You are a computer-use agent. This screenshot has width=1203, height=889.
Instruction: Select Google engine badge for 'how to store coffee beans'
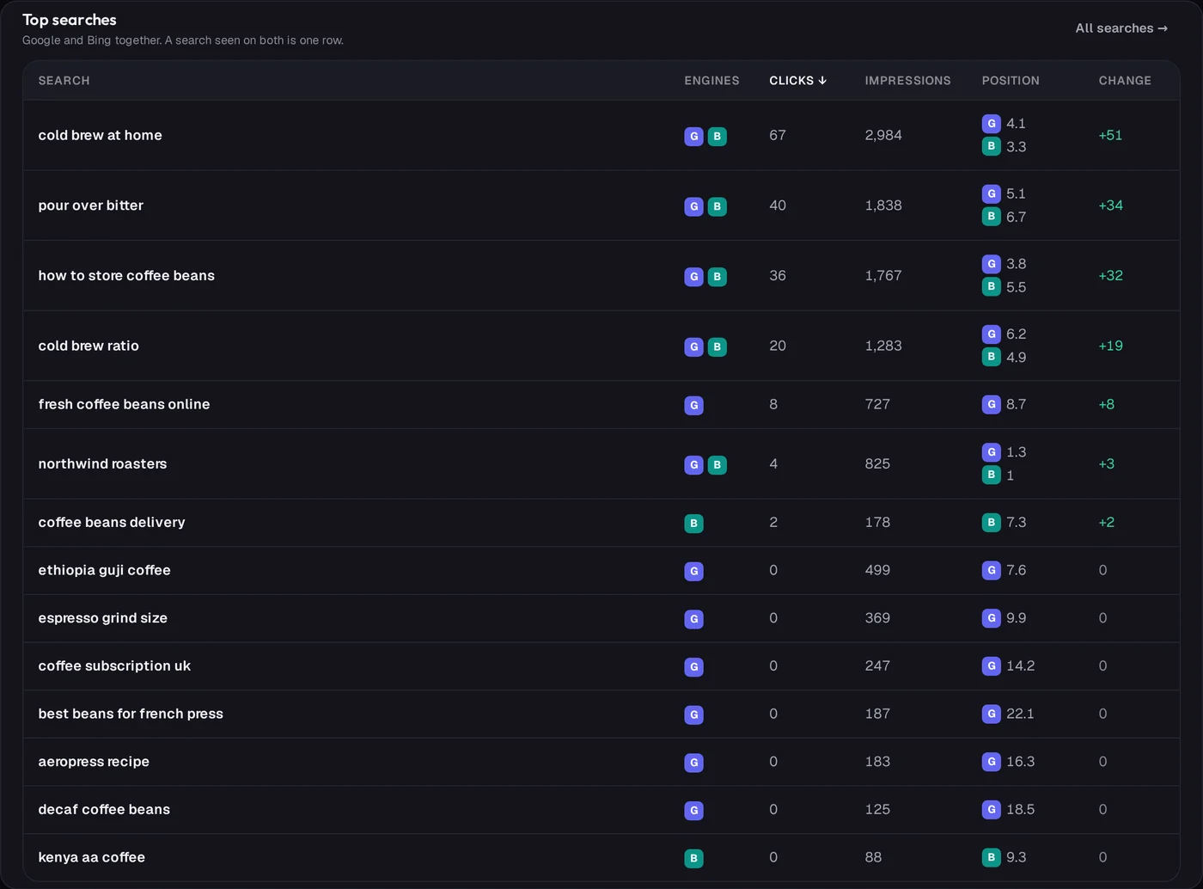coord(693,277)
